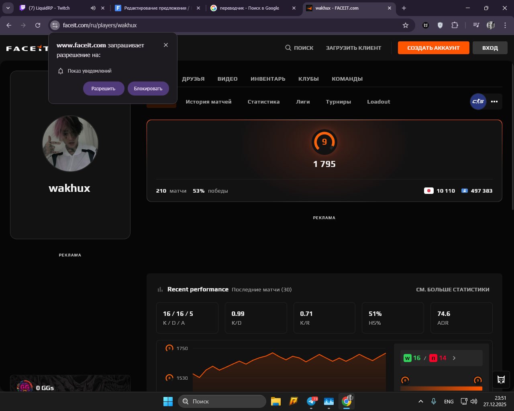This screenshot has height=411, width=514.
Task: Click the wakhux profile avatar
Action: (70, 143)
